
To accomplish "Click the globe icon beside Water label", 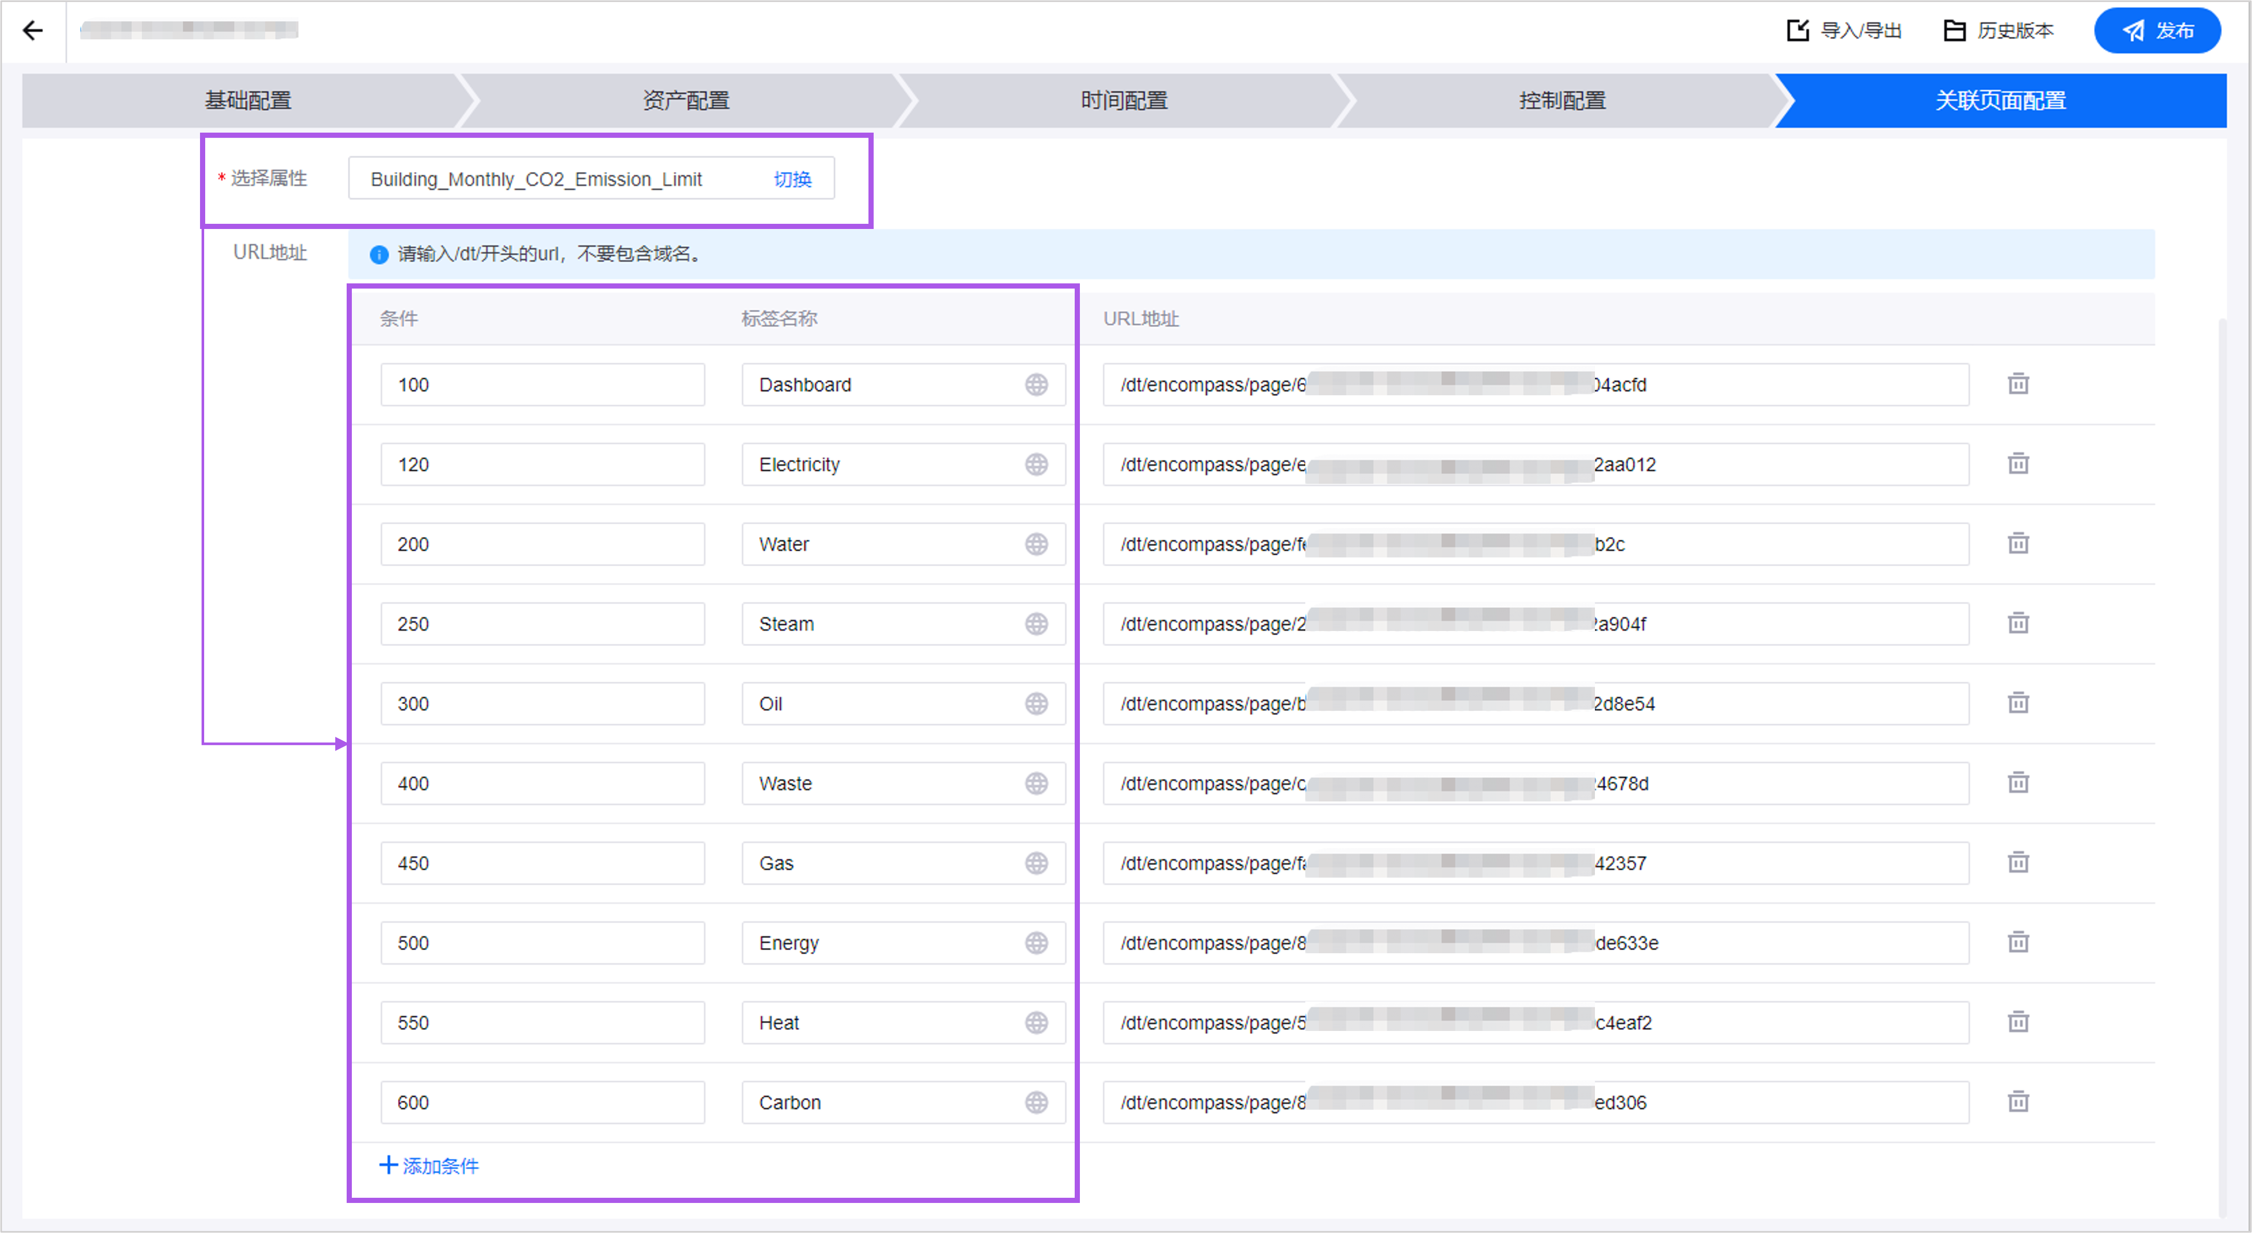I will pos(1036,544).
